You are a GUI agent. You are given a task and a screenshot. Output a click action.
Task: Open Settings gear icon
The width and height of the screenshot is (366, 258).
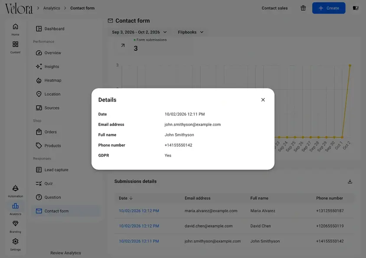click(x=16, y=241)
